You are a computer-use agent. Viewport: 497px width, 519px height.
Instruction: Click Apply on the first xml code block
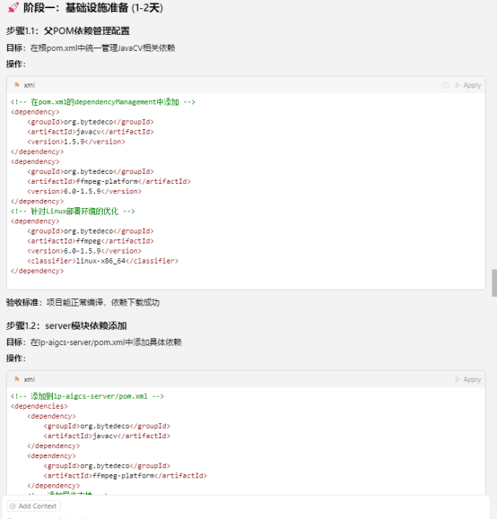(x=468, y=85)
